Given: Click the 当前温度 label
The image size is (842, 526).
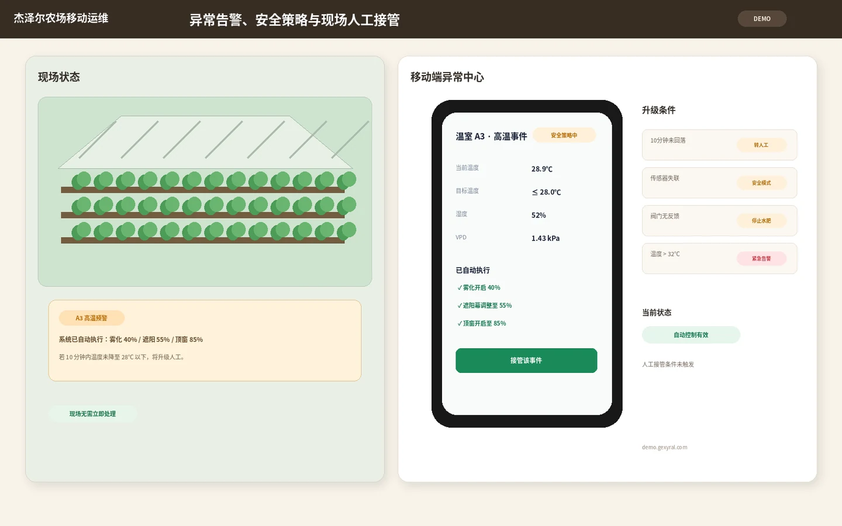Looking at the screenshot, I should [467, 168].
